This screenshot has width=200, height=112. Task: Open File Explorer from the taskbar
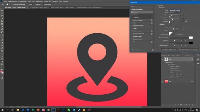(x=18, y=110)
